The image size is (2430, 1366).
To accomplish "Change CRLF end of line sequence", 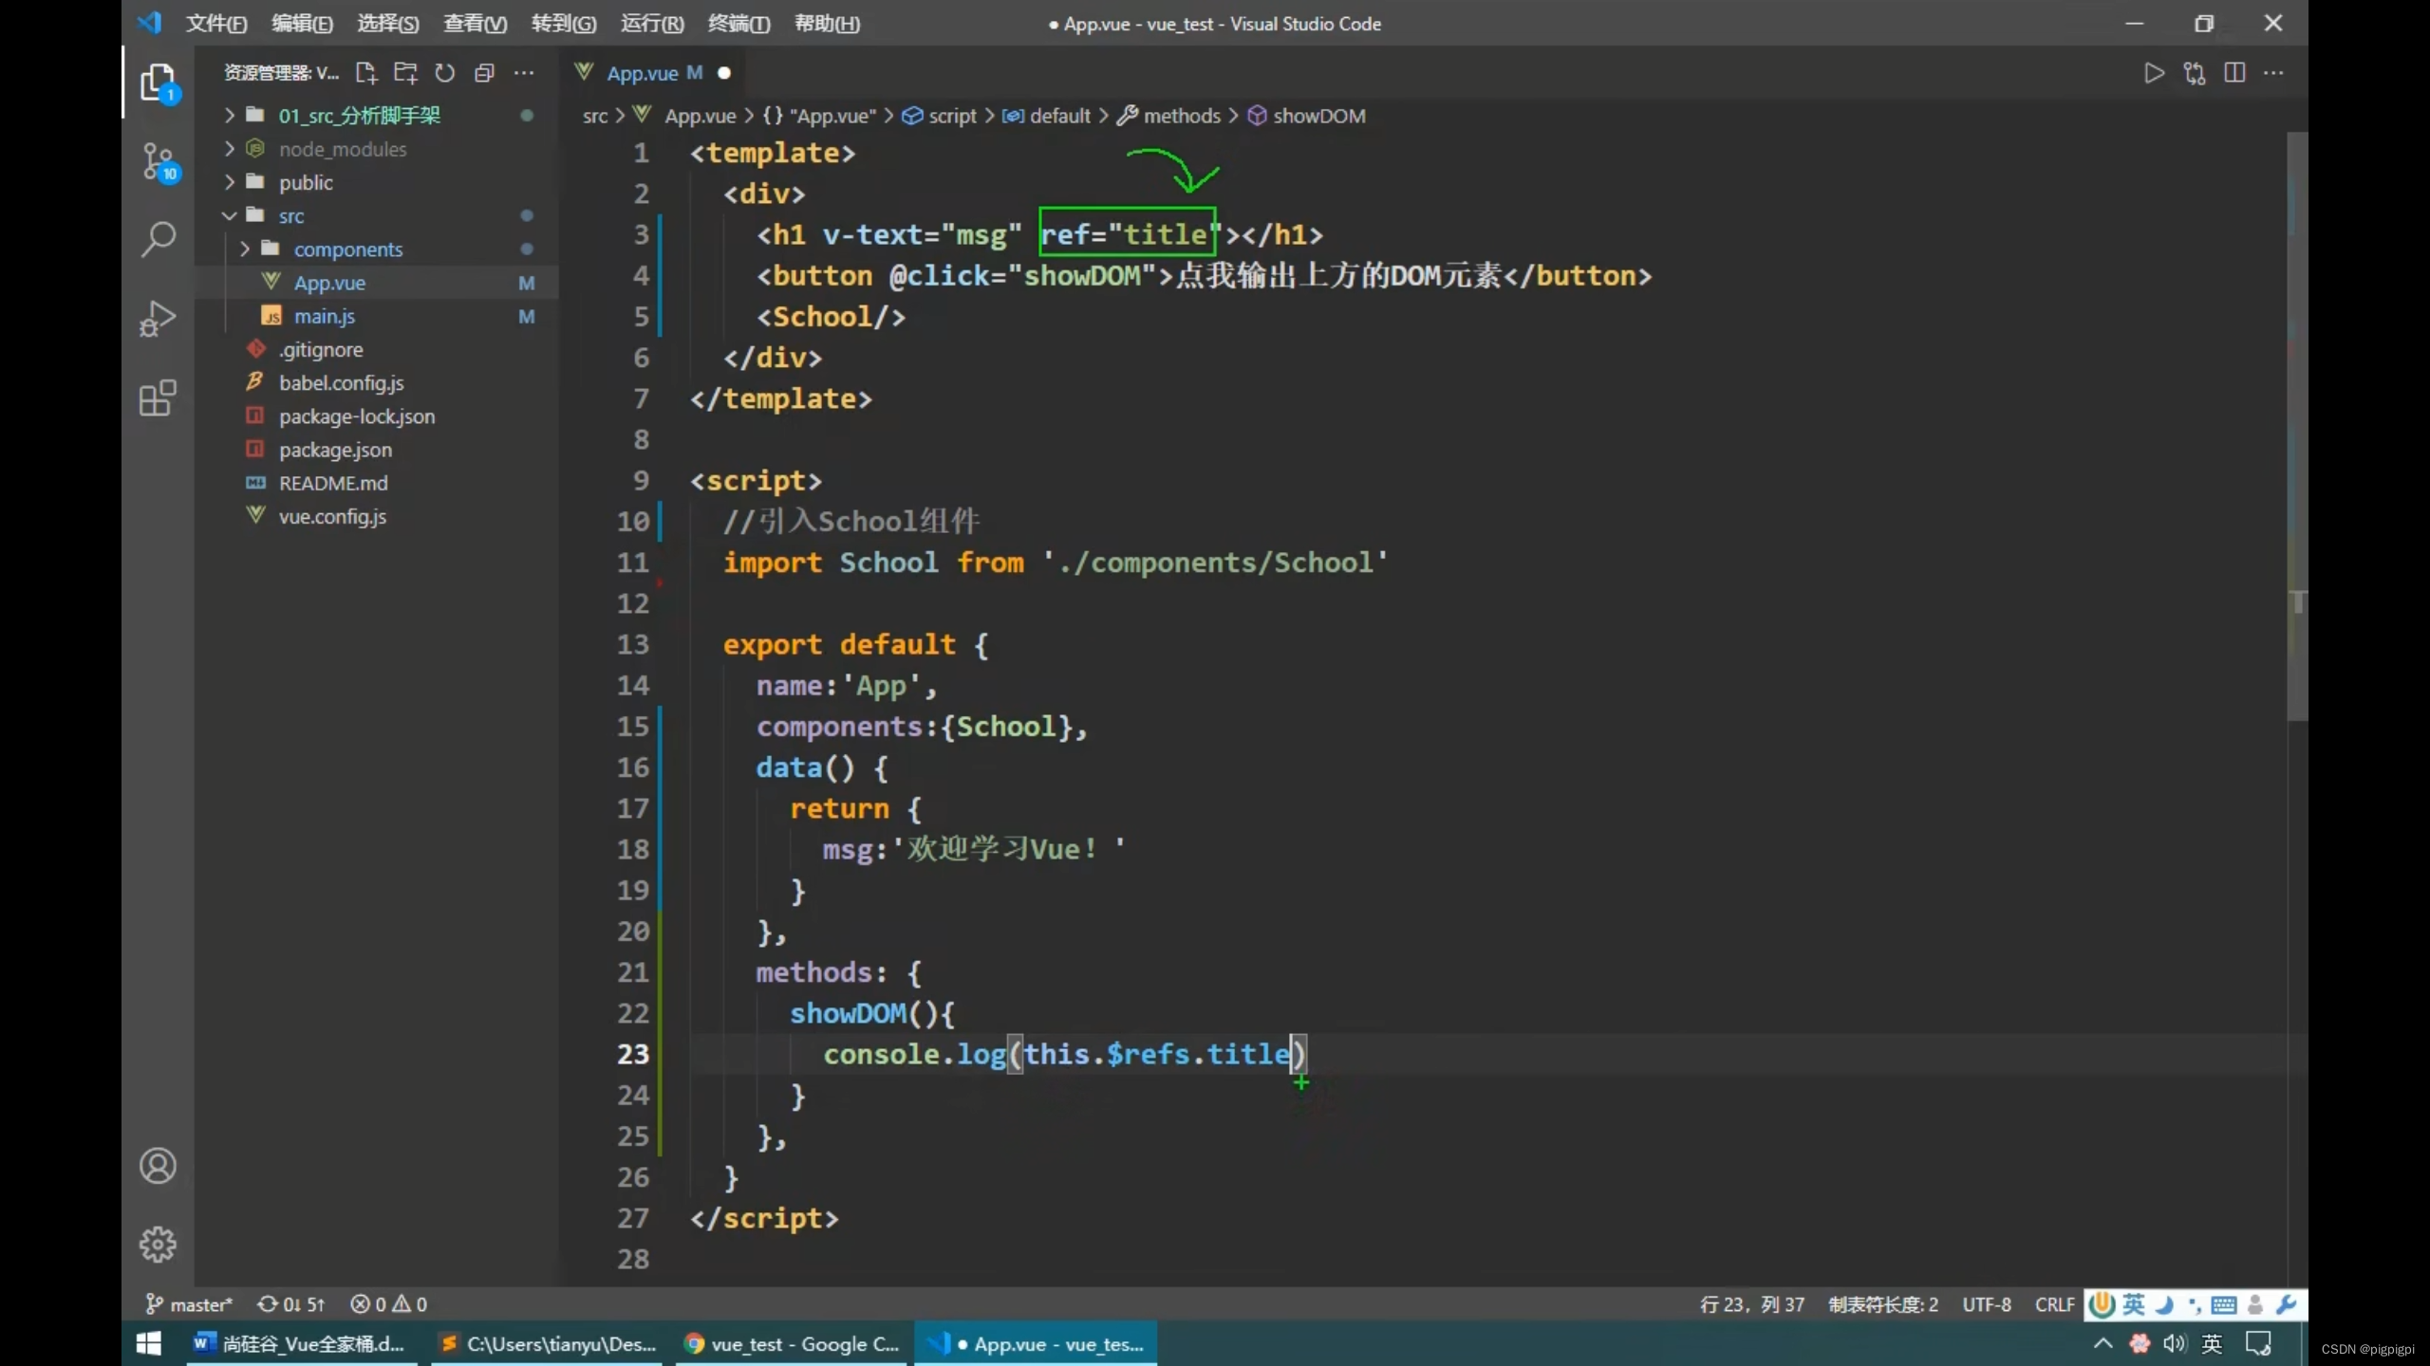I will [2054, 1304].
